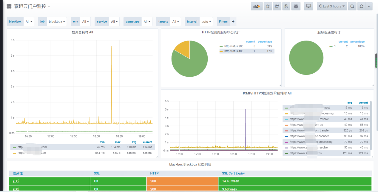
Task: Open the refresh interval dropdown arrow
Action: click(x=369, y=6)
